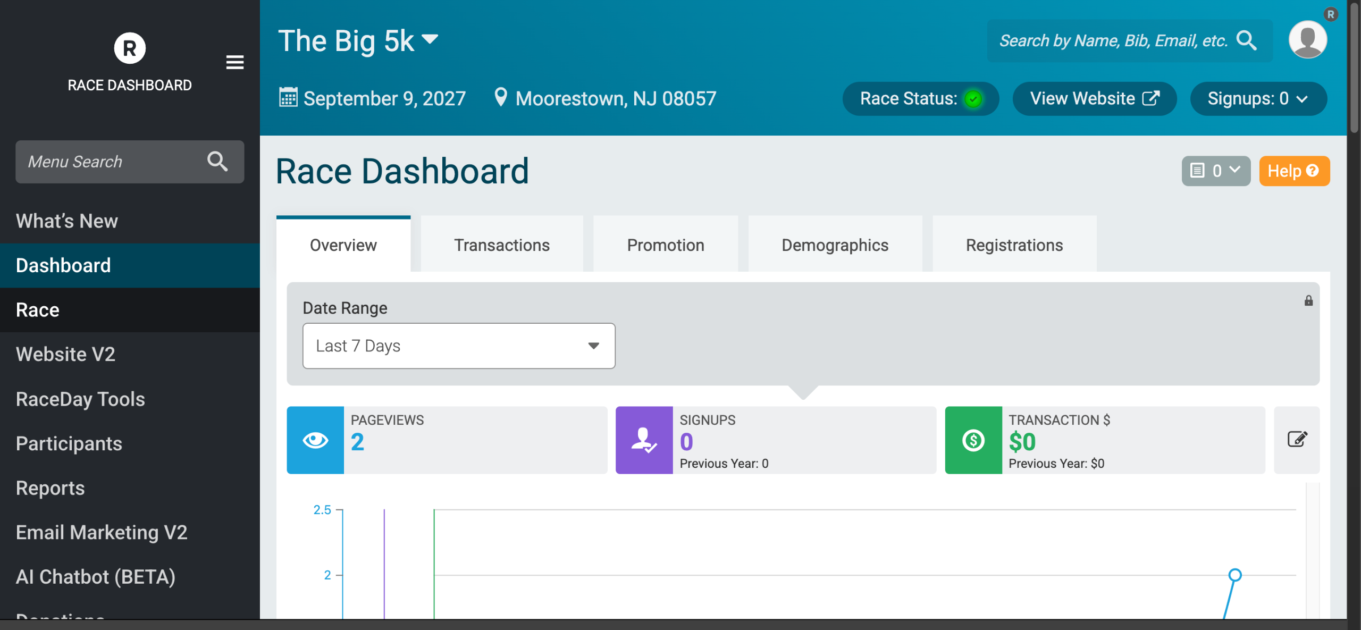Click the lock icon in Date Range panel
Screen dimensions: 1361x630
point(1308,301)
